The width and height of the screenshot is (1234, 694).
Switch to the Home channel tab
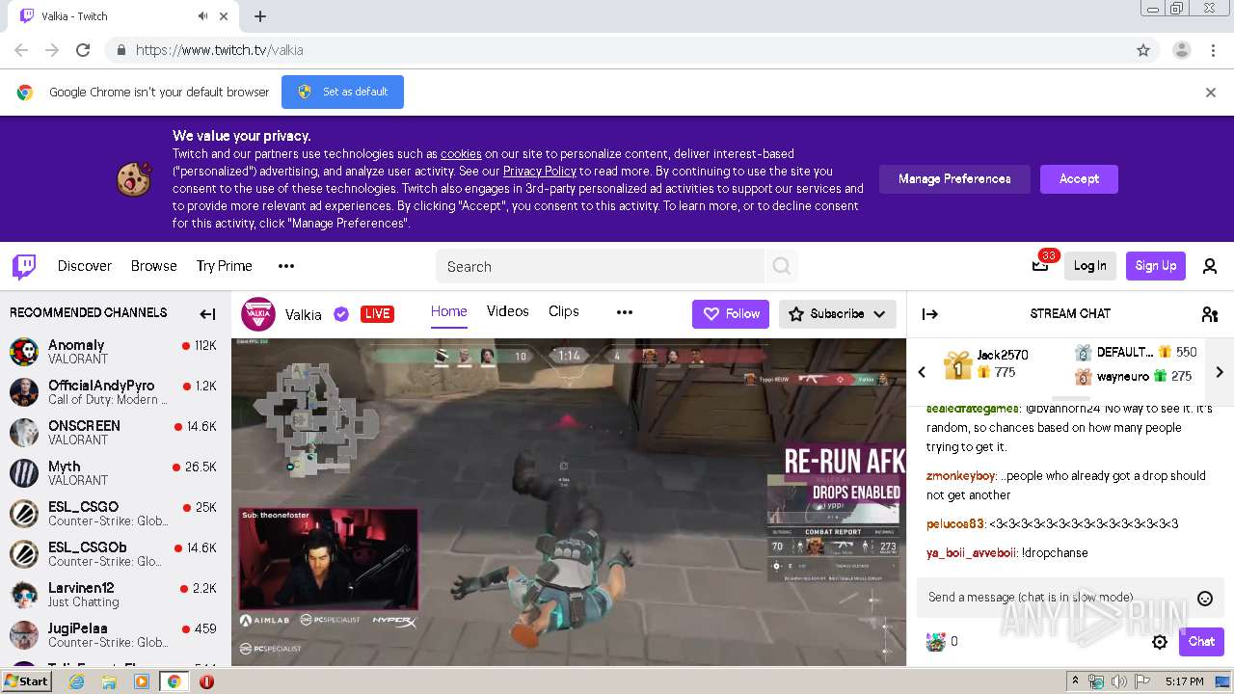448,311
